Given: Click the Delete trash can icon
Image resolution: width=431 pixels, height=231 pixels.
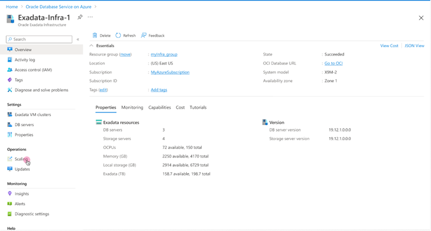Looking at the screenshot, I should 95,35.
